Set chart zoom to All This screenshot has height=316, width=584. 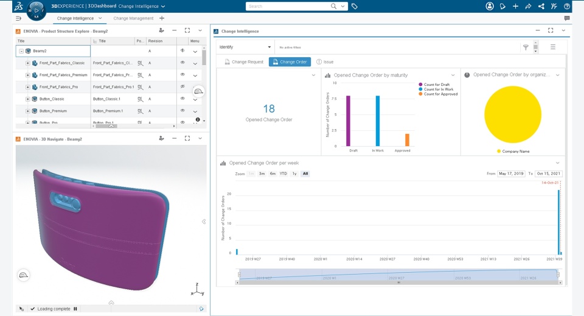tap(305, 174)
